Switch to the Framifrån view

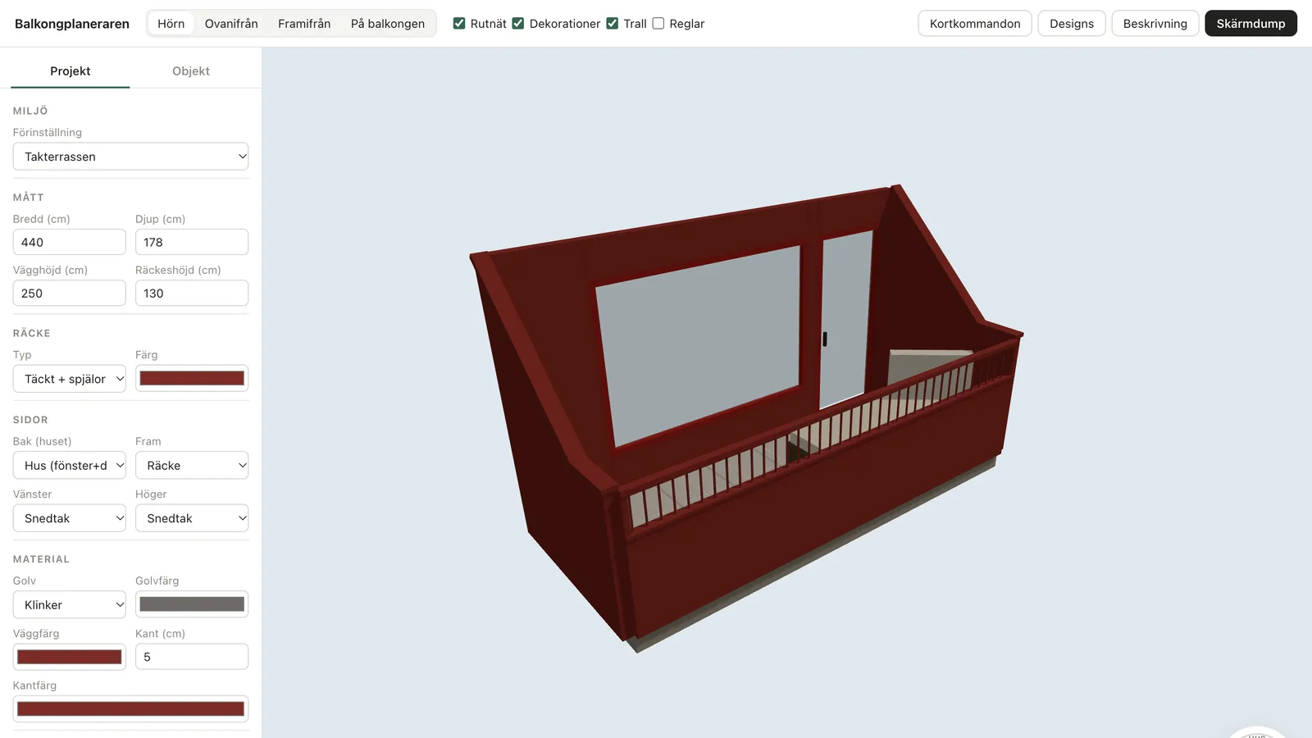[304, 24]
